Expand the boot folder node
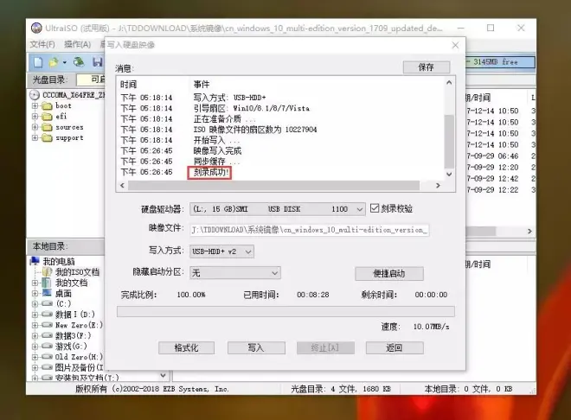Viewport: 571px width, 420px height. [x=35, y=105]
